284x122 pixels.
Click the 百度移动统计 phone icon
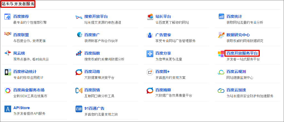[x=8, y=72]
